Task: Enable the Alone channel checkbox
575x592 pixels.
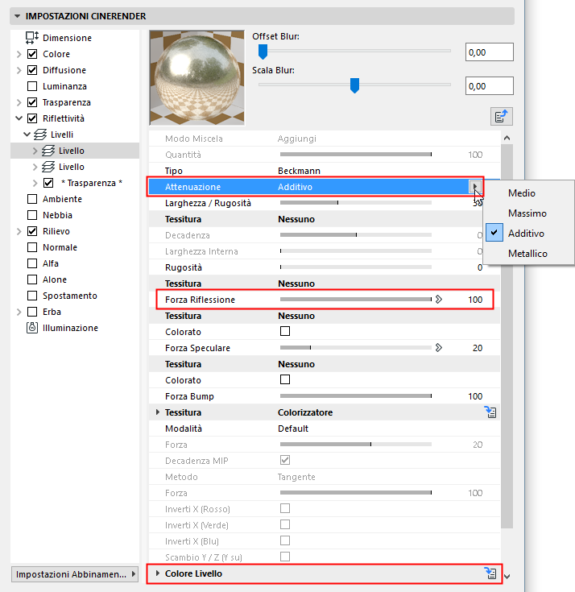Action: 32,279
